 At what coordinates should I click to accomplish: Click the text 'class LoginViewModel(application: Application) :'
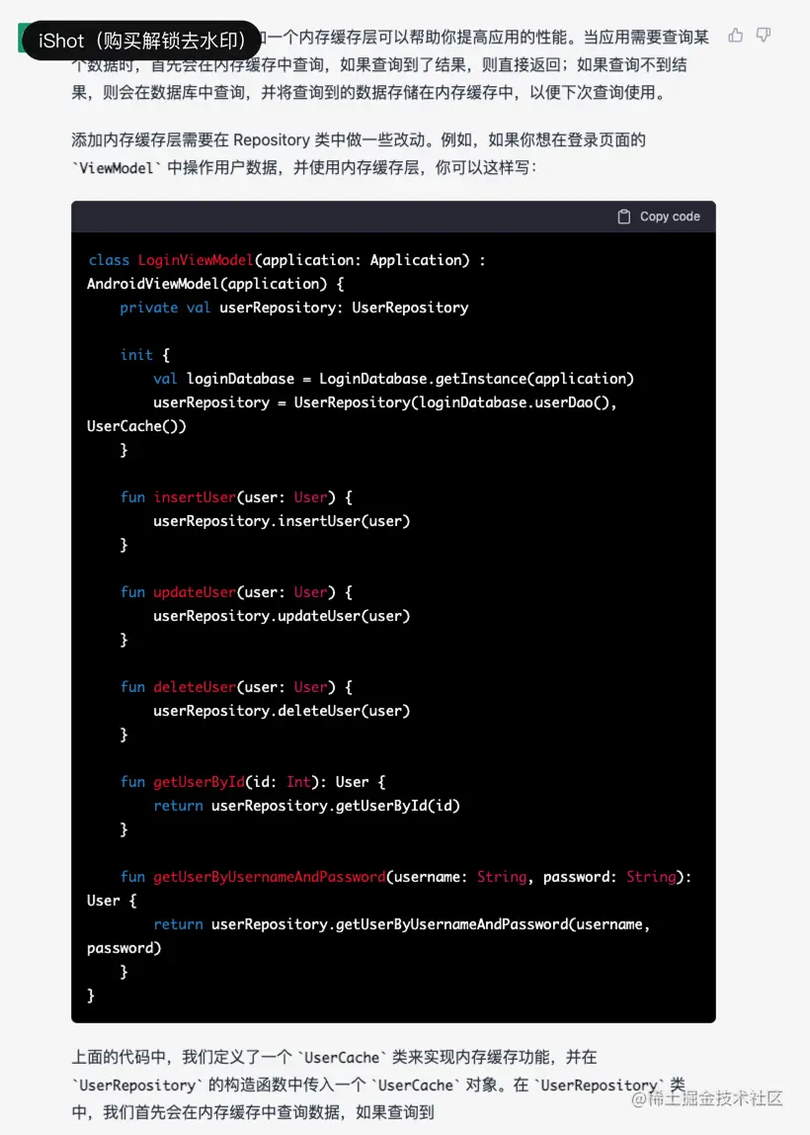(286, 260)
